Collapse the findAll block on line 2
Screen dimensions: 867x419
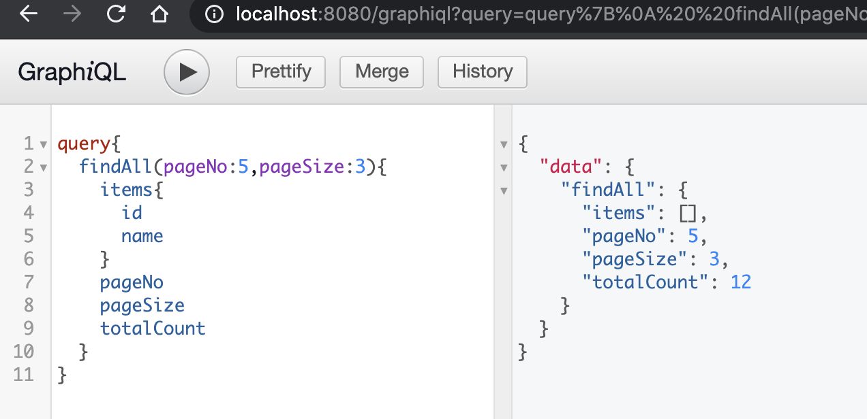pyautogui.click(x=44, y=167)
